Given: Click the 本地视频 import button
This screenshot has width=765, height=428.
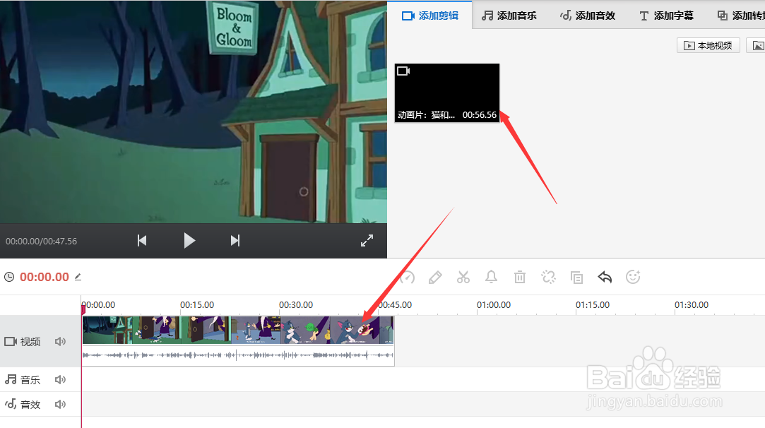Looking at the screenshot, I should tap(708, 45).
